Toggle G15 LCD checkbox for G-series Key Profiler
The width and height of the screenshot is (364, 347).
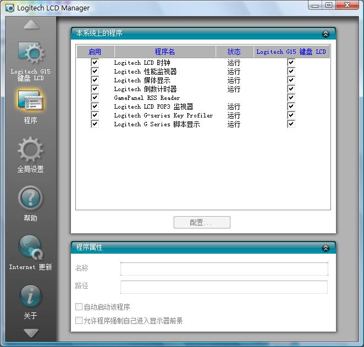pos(291,115)
